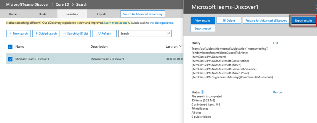Toggle the select-all checkbox by Name
Image resolution: width=317 pixels, height=123 pixels.
coord(10,47)
